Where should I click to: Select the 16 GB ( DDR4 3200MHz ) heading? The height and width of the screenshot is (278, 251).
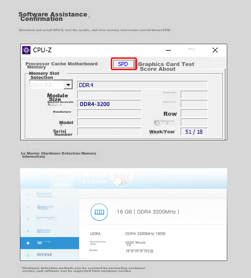click(148, 212)
